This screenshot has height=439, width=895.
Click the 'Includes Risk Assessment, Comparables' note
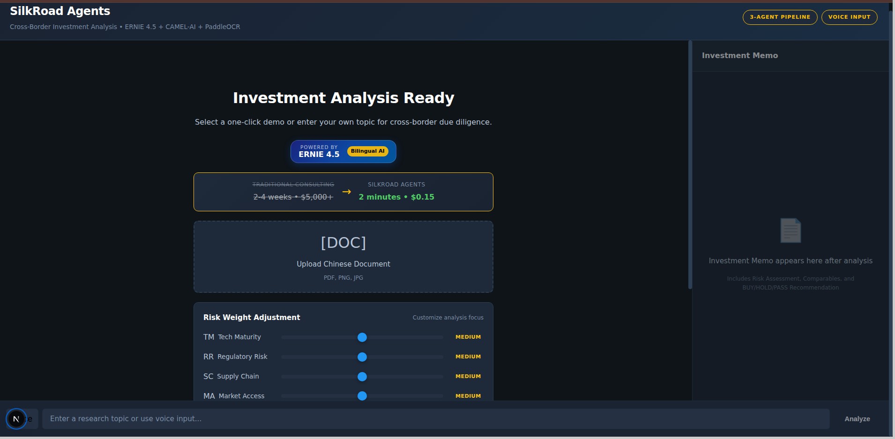pyautogui.click(x=791, y=283)
